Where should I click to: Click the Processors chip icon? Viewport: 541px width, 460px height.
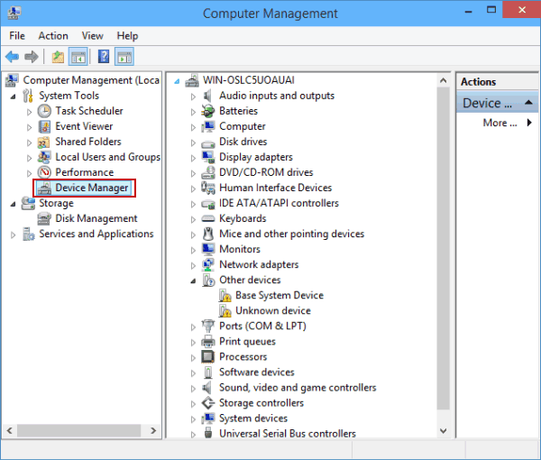(208, 357)
